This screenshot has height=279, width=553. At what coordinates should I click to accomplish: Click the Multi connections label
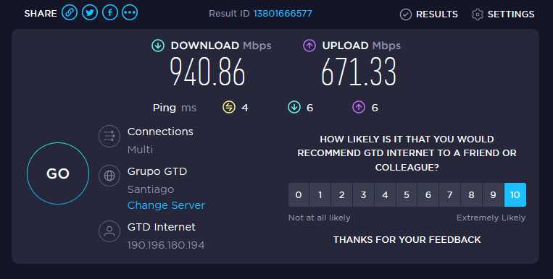(140, 150)
